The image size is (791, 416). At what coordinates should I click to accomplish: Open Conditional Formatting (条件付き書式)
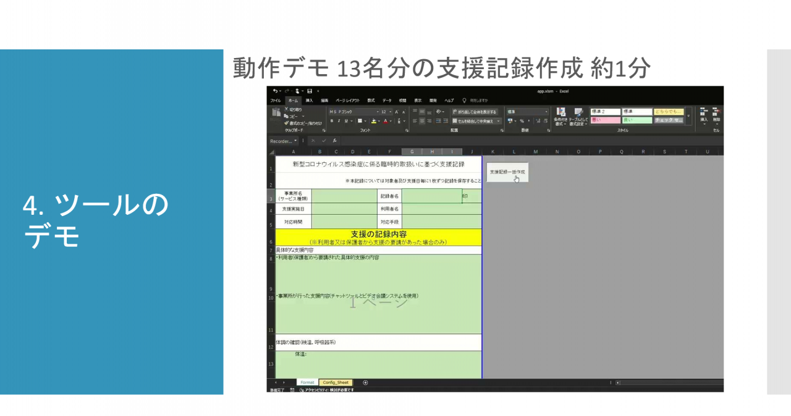click(x=560, y=117)
